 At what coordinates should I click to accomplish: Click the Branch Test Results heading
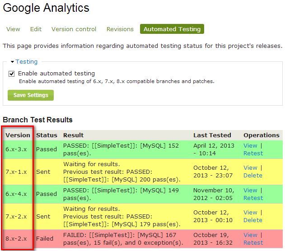[37, 120]
